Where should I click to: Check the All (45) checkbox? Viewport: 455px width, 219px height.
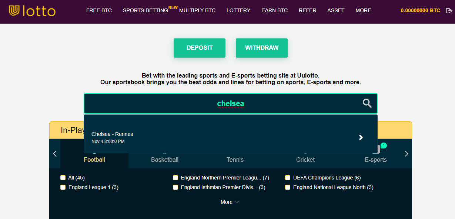pyautogui.click(x=63, y=178)
